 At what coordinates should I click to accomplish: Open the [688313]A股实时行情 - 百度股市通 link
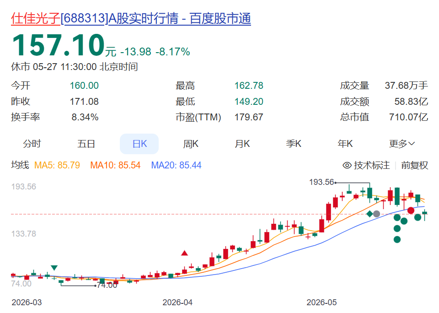pyautogui.click(x=155, y=18)
